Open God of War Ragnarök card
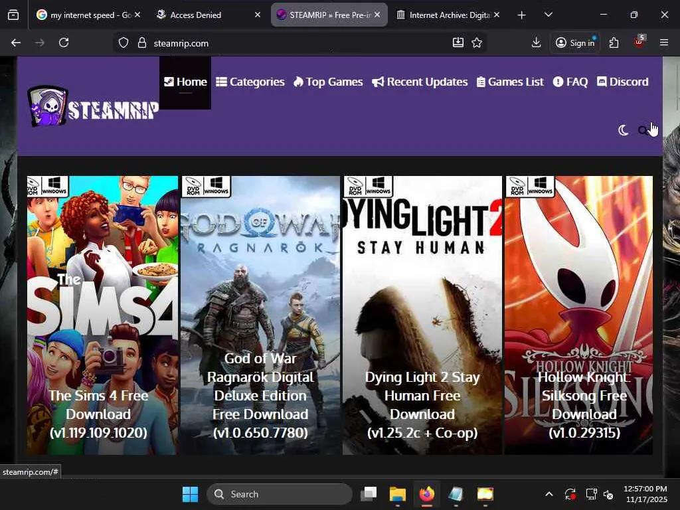680x510 pixels. point(260,315)
